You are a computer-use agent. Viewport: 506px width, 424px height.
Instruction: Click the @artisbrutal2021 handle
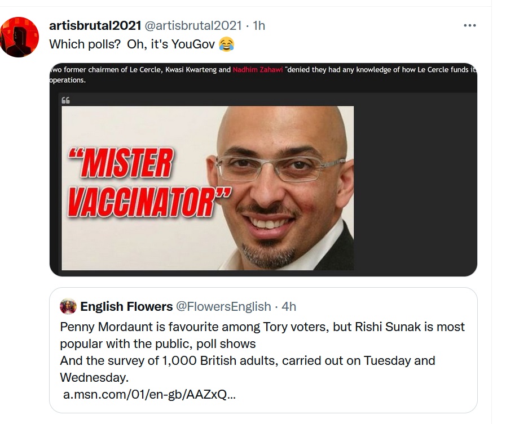(x=193, y=25)
